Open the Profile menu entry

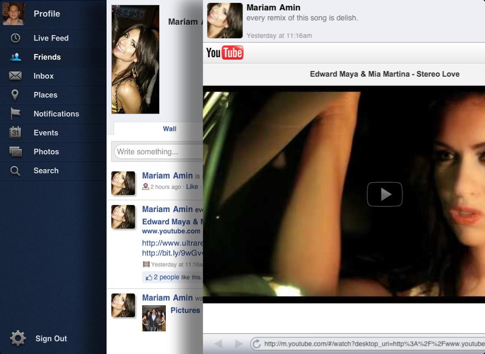[x=46, y=14]
